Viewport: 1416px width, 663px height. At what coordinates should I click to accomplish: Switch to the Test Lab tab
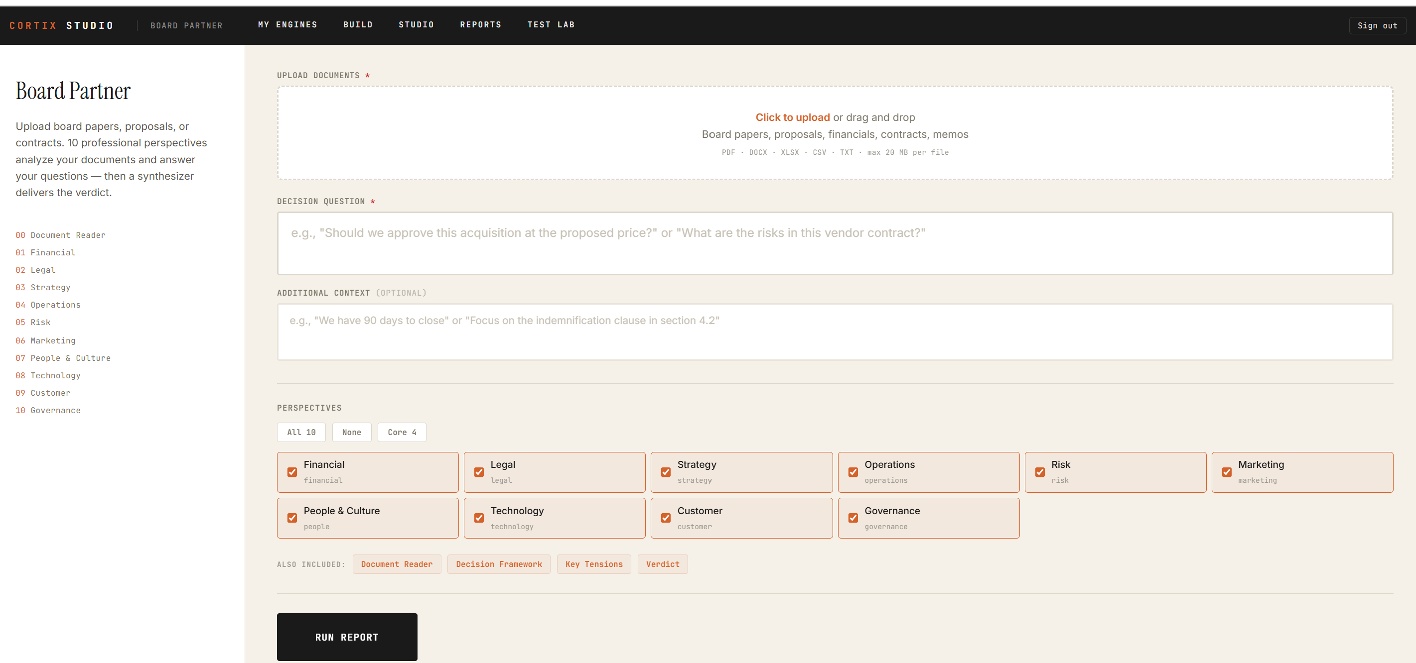[551, 25]
